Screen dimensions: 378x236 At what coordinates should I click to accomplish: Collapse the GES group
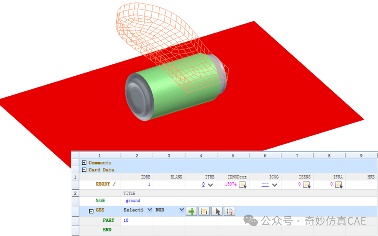point(91,211)
